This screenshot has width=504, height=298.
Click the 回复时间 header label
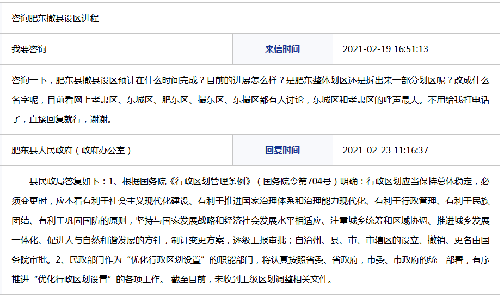pos(282,150)
